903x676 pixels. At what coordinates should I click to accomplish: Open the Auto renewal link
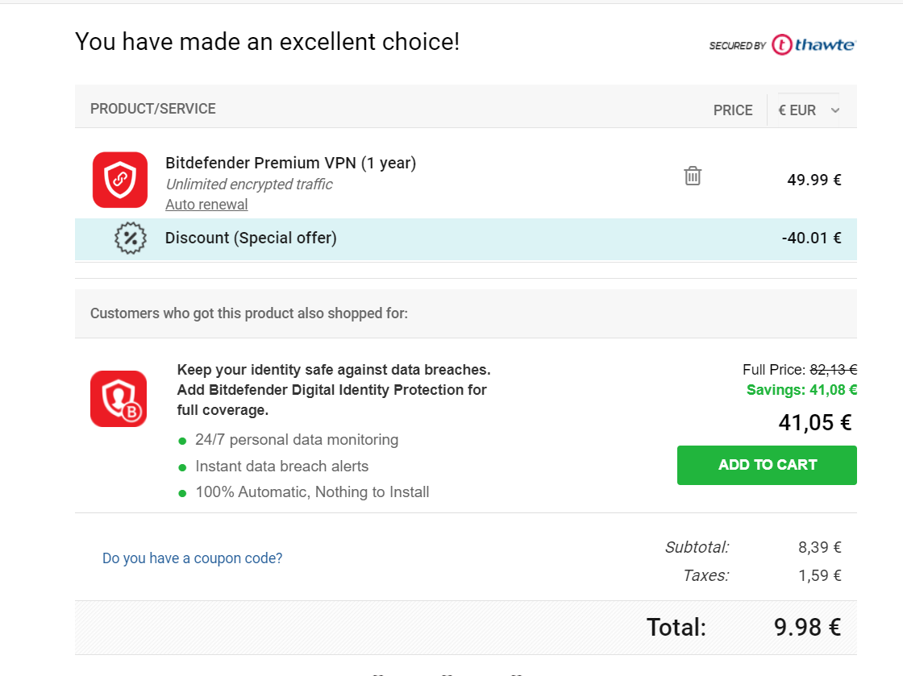coord(206,204)
